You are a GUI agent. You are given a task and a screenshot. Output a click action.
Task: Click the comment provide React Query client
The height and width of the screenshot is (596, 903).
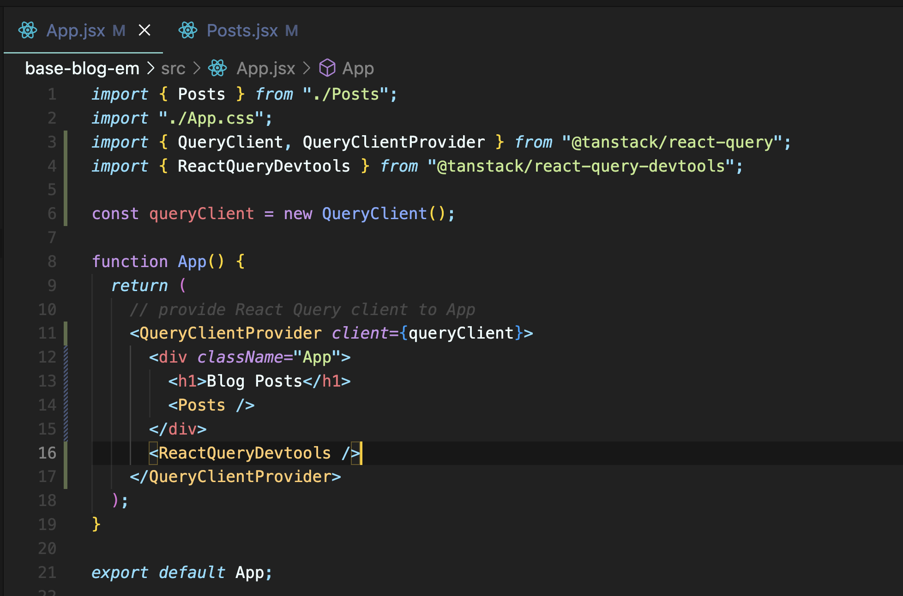[302, 310]
